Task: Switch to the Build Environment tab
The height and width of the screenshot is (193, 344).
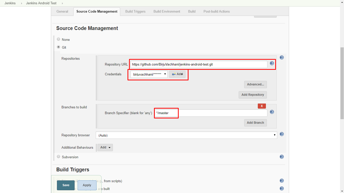Action: point(167,11)
